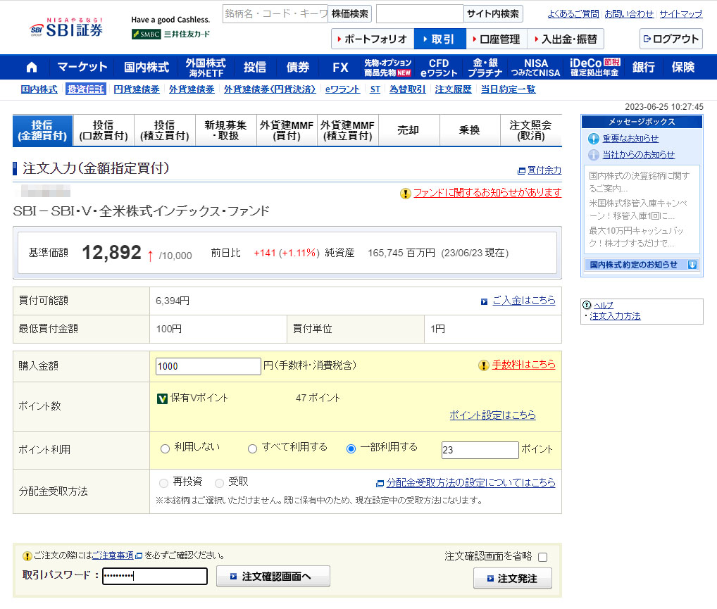This screenshot has width=717, height=609.
Task: Click the warning icon next to 手数料はこちら
Action: pyautogui.click(x=483, y=365)
